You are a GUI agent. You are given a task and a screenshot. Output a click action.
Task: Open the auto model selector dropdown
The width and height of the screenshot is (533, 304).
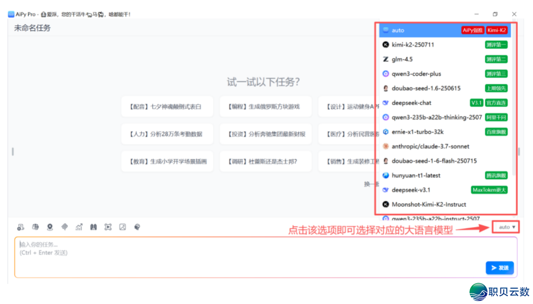(x=506, y=227)
